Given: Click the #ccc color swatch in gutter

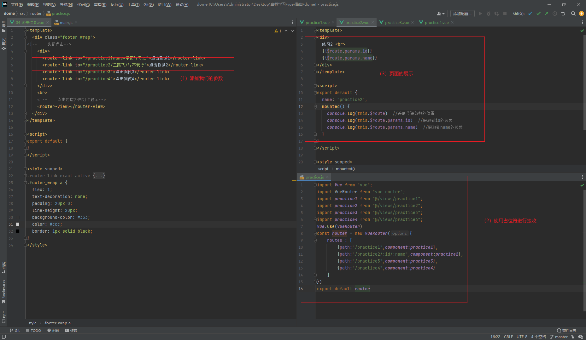Looking at the screenshot, I should (x=18, y=224).
